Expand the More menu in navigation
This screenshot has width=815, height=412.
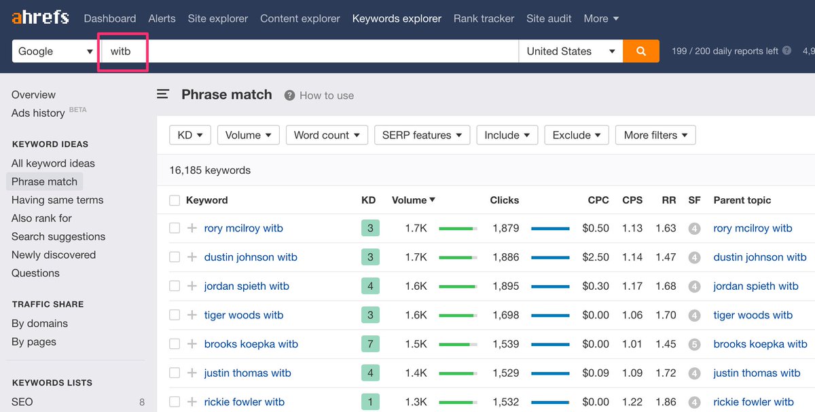click(x=601, y=18)
